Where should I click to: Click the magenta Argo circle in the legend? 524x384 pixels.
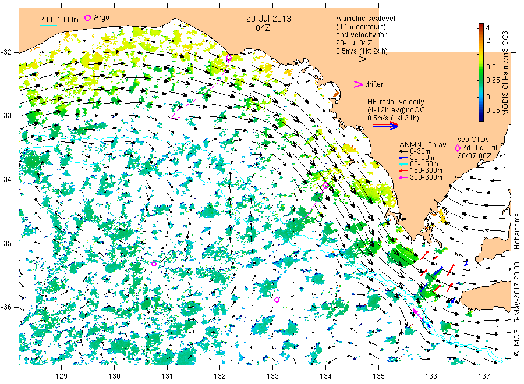[x=87, y=17]
